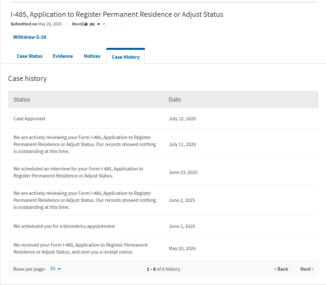
Task: Open the Evidence tab
Action: pos(63,56)
